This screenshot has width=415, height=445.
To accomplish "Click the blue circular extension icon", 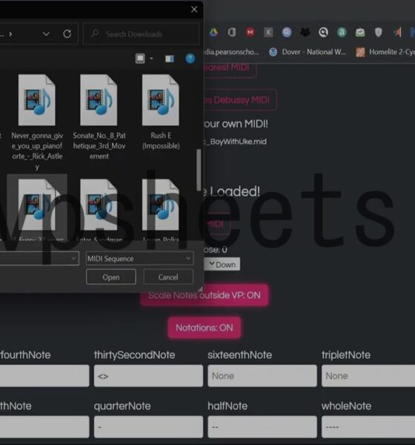I will point(287,33).
